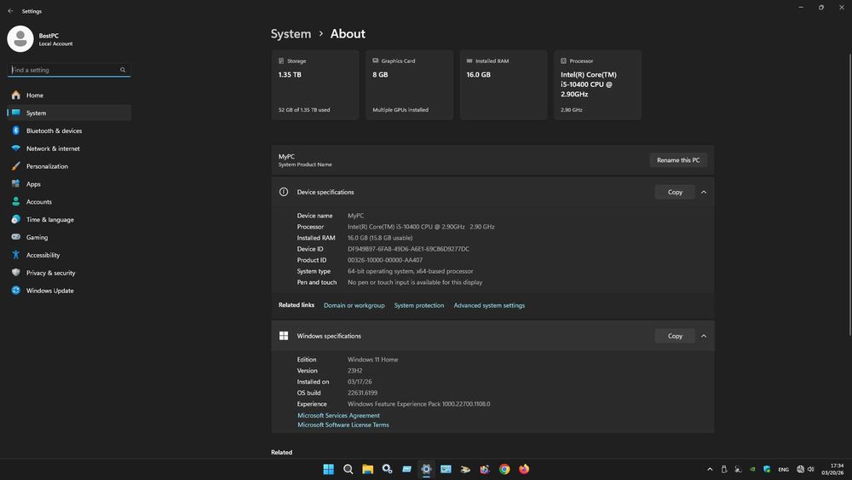Collapse the Windows specifications section
Image resolution: width=852 pixels, height=480 pixels.
click(704, 336)
